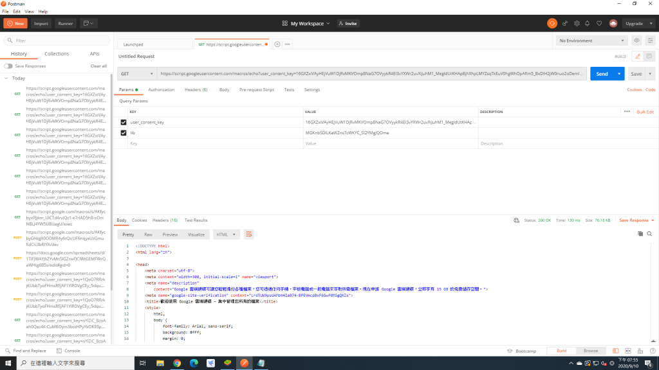Open the HTML format dropdown

226,234
